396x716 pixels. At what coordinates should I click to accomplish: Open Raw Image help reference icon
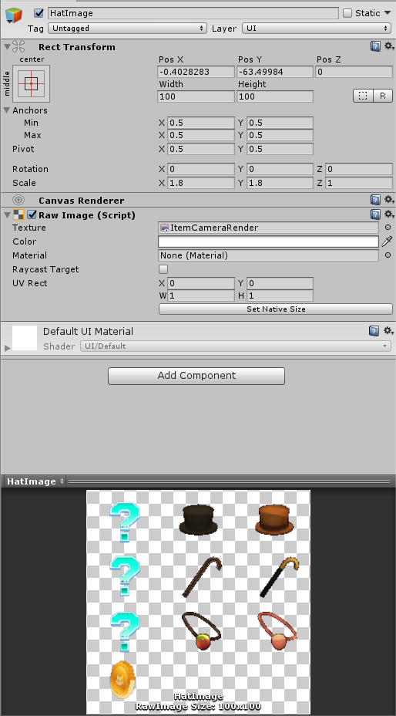375,214
